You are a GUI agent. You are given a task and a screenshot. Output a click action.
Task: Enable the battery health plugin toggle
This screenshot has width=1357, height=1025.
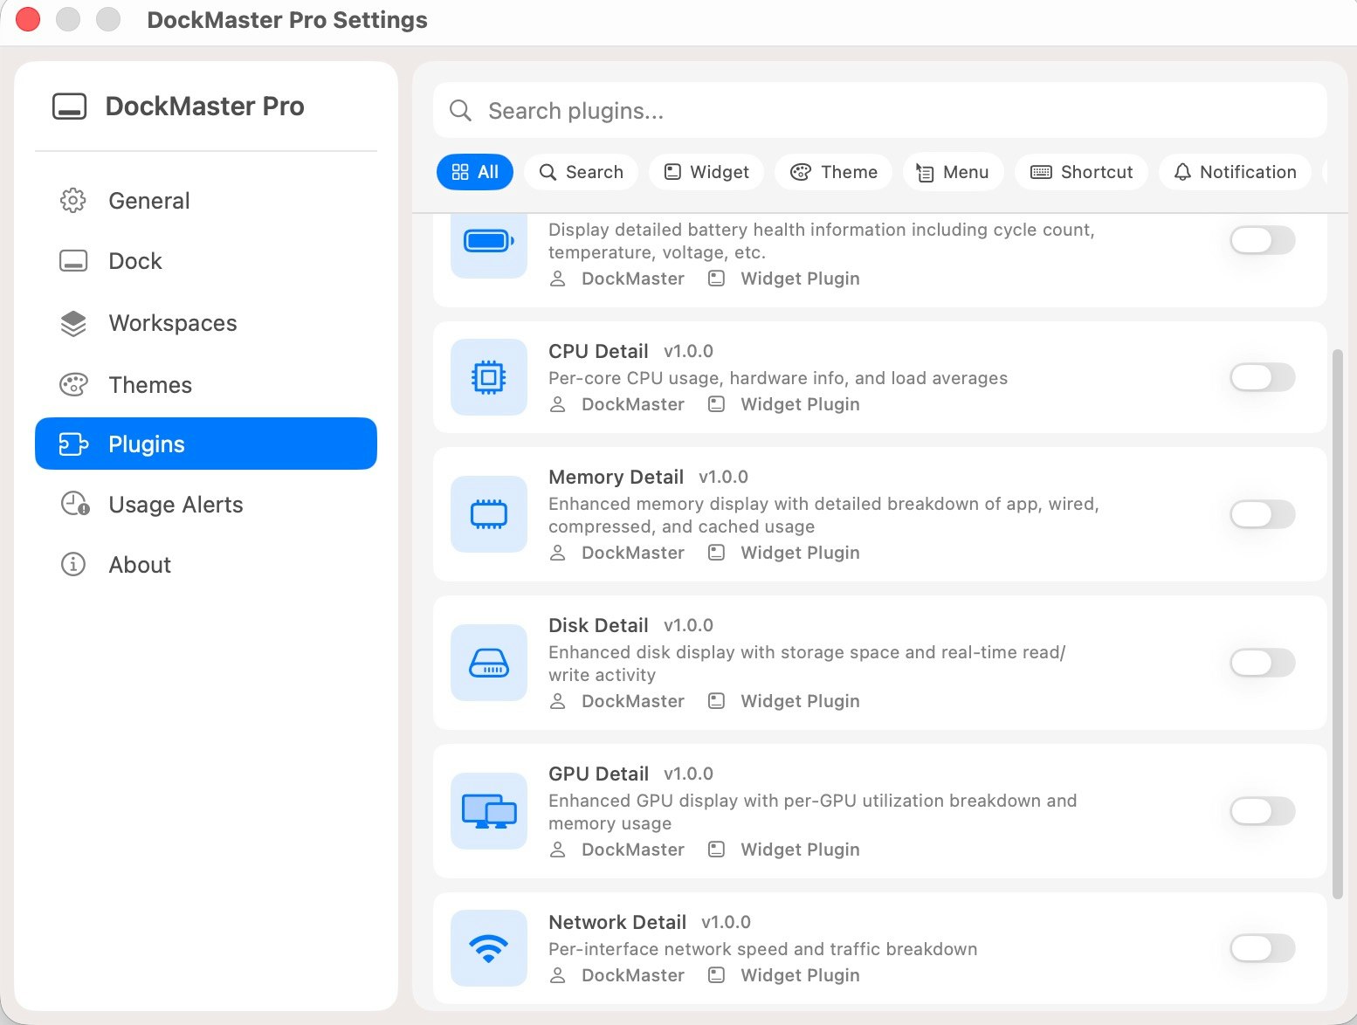(1262, 240)
